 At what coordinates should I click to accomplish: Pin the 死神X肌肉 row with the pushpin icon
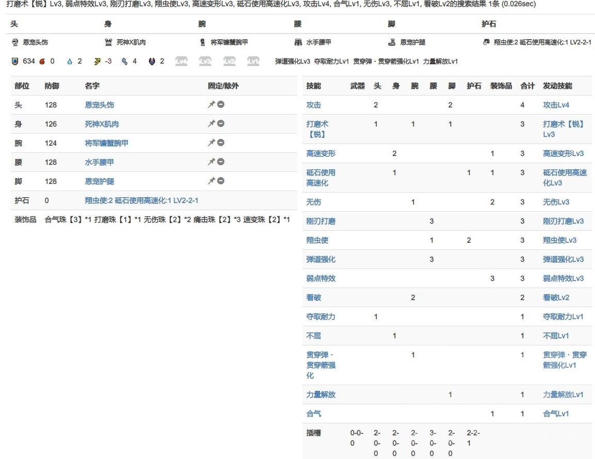coord(211,123)
